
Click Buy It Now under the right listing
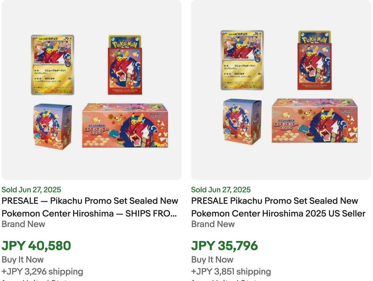coord(213,259)
